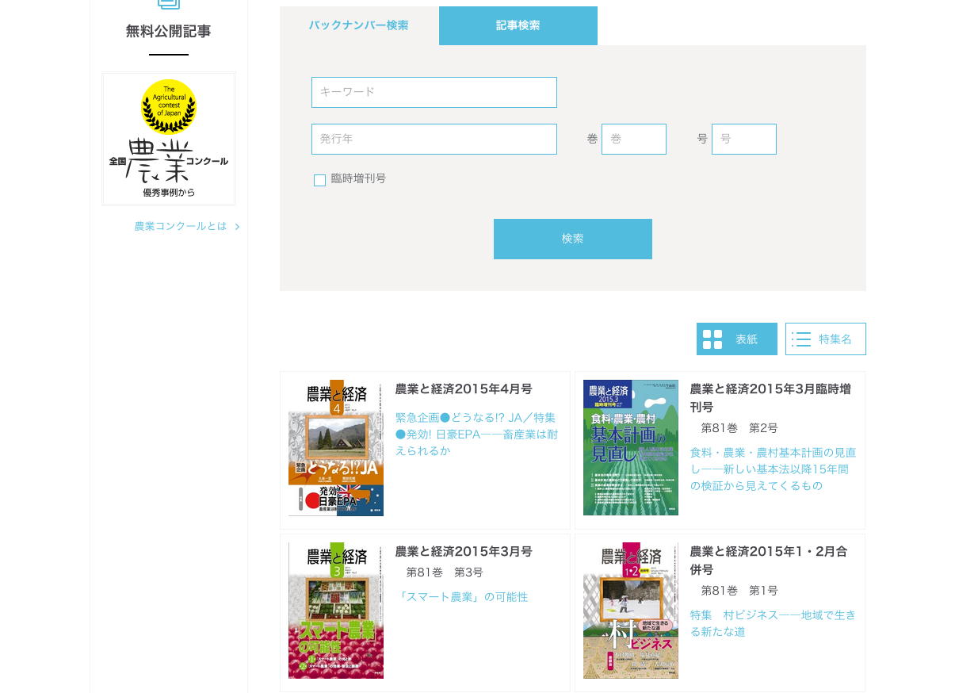
Task: Click the 巻 volume input field
Action: [x=633, y=139]
